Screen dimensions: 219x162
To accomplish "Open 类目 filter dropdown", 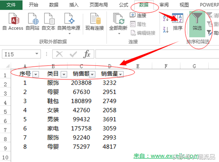I will [x=64, y=74].
